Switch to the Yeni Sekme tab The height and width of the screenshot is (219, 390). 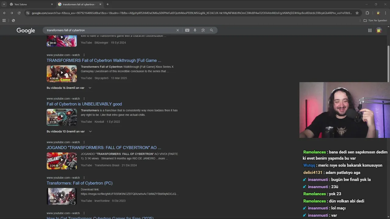click(x=30, y=4)
